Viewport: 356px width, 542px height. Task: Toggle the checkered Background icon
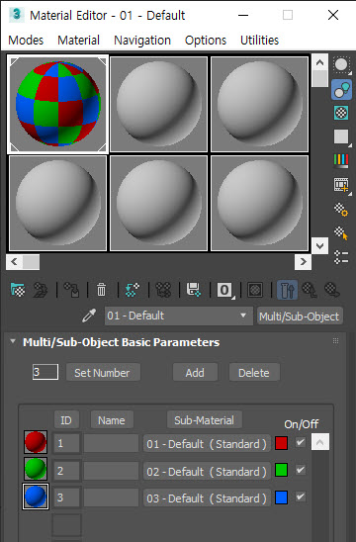341,113
